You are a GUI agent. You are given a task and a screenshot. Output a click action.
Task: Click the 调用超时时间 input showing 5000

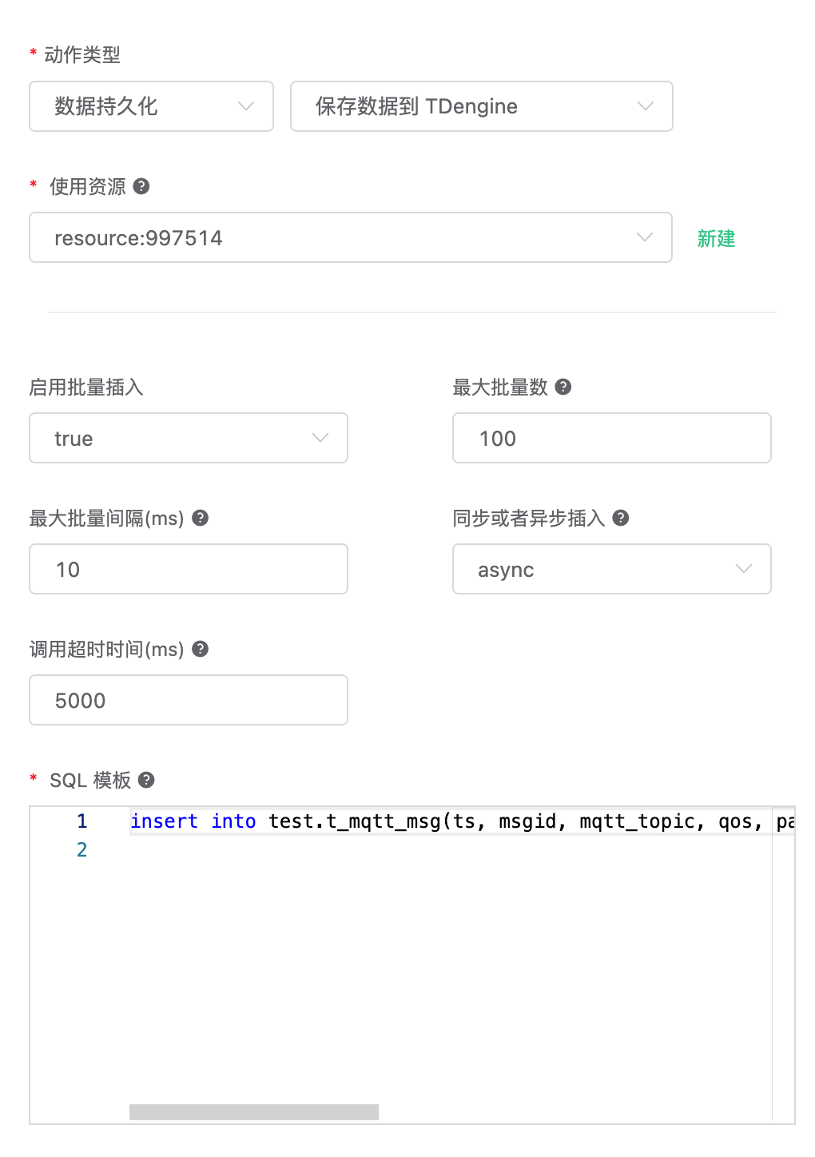188,700
